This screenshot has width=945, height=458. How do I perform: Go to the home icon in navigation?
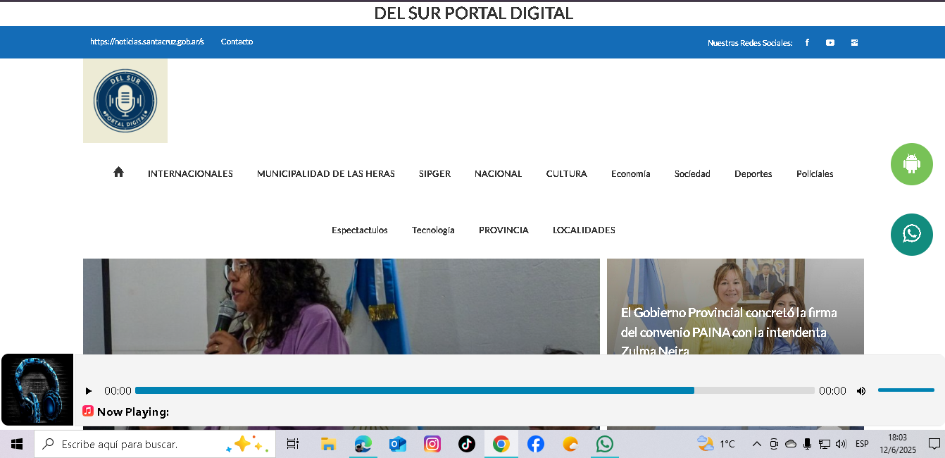click(x=118, y=172)
